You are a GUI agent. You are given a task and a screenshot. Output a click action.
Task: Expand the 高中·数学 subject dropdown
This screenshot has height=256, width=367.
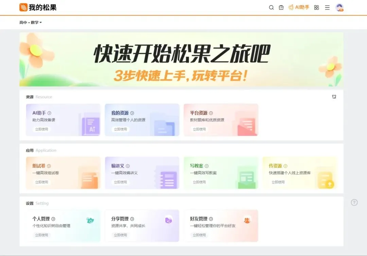pyautogui.click(x=31, y=22)
